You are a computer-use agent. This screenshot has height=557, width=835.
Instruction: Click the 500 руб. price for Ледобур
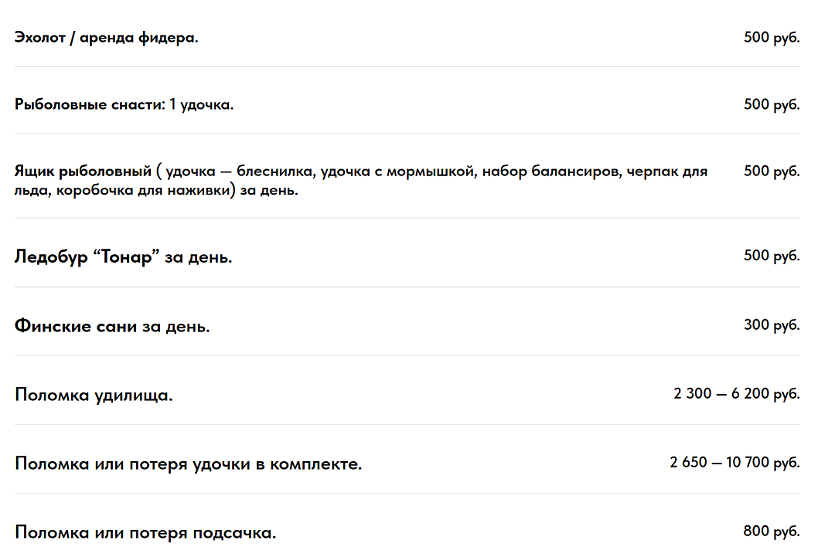(771, 256)
